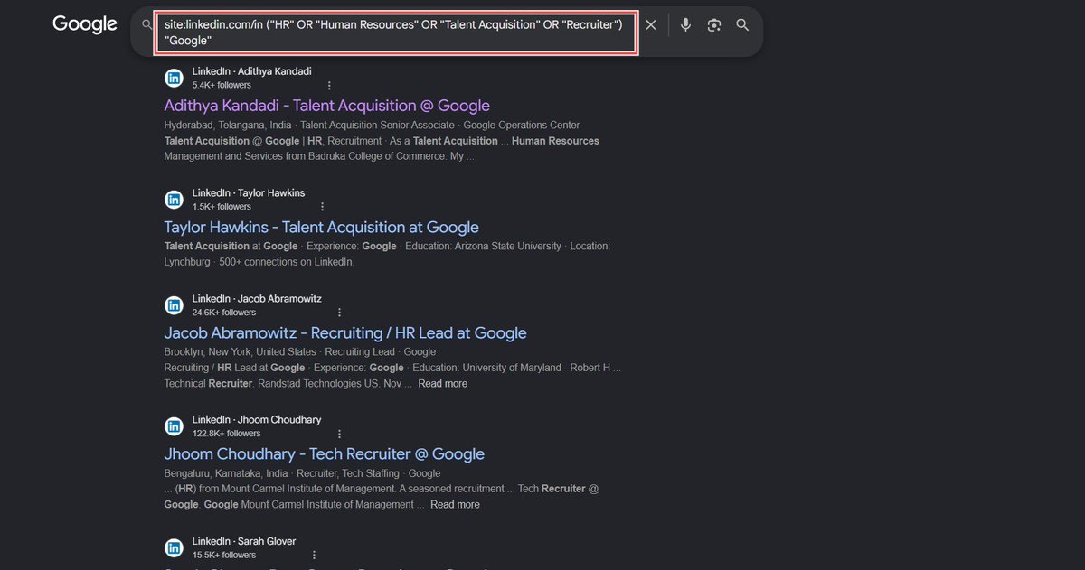Image resolution: width=1085 pixels, height=570 pixels.
Task: Click Read more in Jacob Abramowitz snippet
Action: [442, 384]
